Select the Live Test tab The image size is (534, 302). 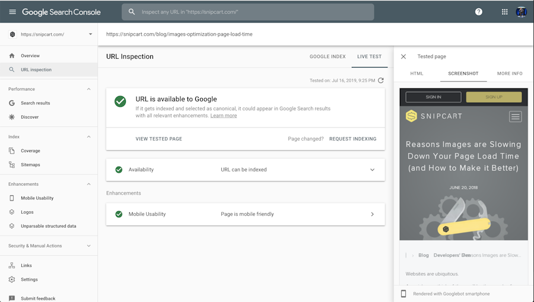point(369,56)
